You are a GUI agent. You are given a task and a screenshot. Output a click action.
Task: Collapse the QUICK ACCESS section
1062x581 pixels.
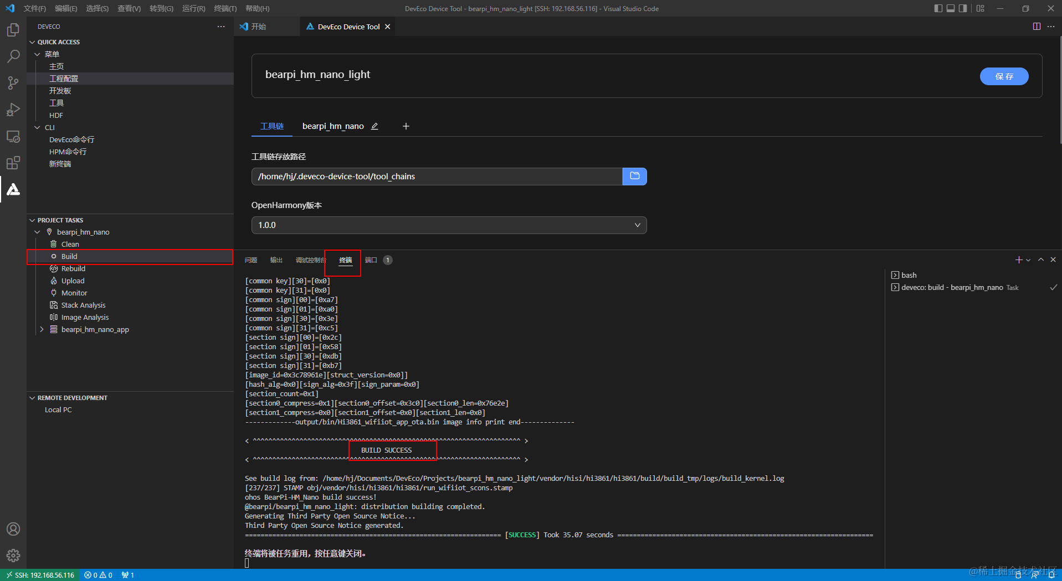pos(32,42)
